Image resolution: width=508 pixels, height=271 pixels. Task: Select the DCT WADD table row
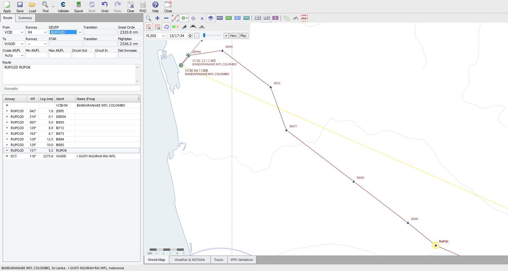71,156
